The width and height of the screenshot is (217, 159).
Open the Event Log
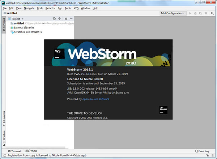tap(202, 151)
